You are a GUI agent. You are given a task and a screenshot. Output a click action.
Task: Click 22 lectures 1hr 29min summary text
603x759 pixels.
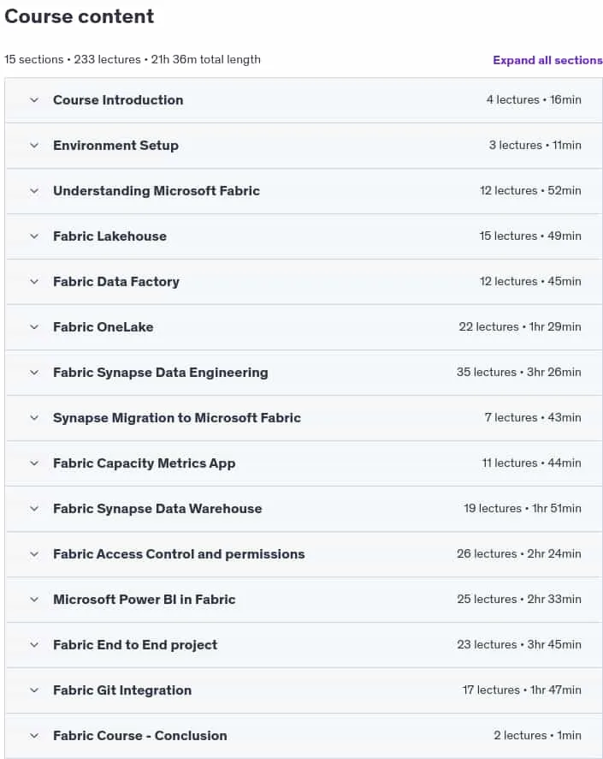point(520,326)
